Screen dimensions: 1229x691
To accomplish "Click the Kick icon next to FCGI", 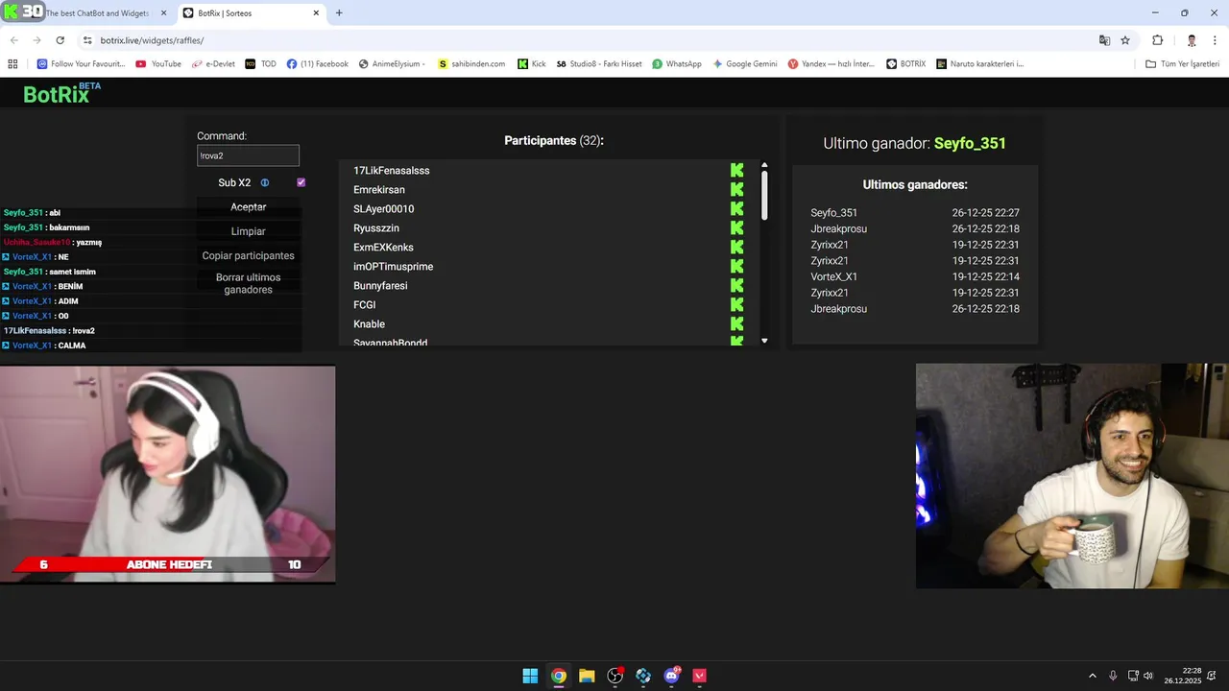I will click(x=736, y=304).
